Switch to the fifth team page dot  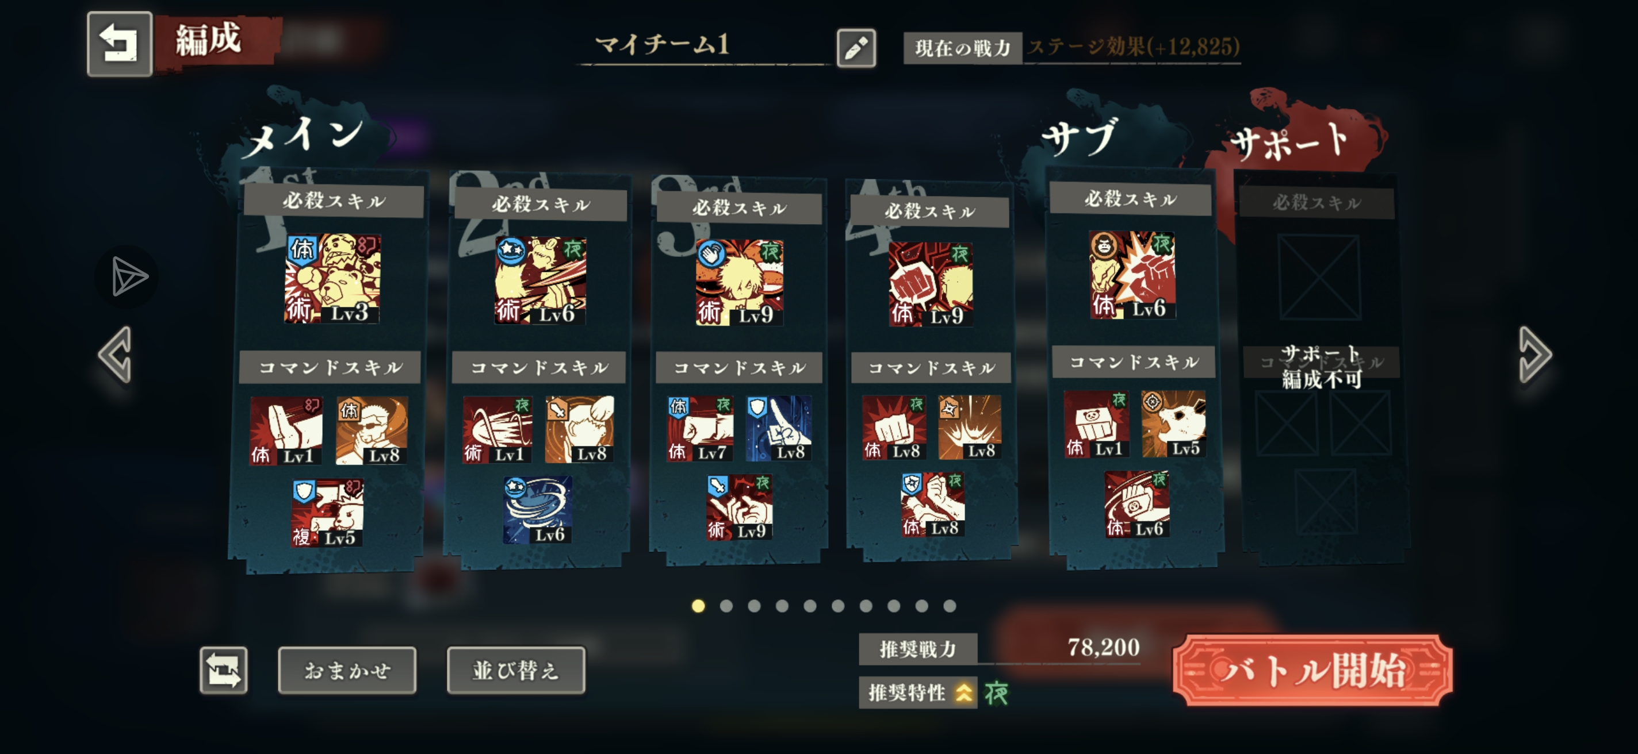point(810,606)
